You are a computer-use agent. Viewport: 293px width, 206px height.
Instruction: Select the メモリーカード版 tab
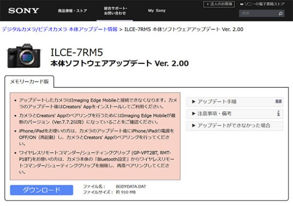[29, 82]
